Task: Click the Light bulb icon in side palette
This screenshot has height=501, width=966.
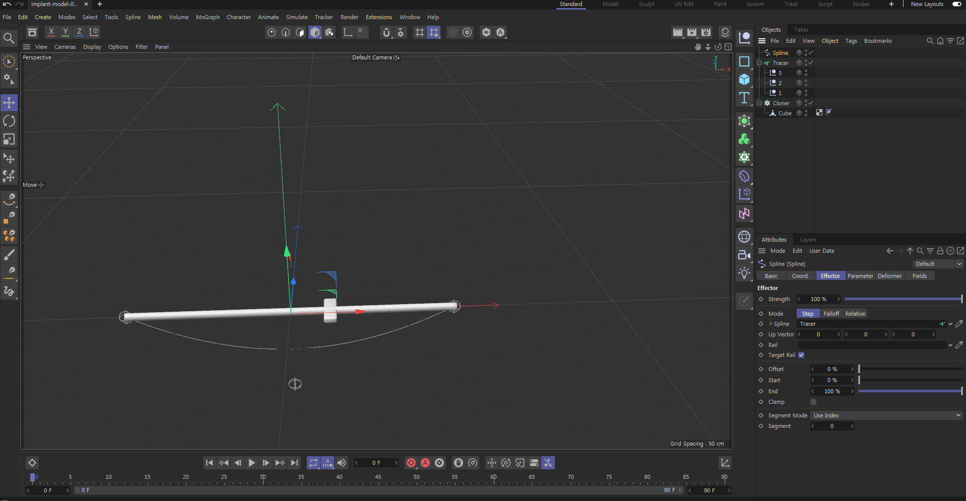Action: 744,273
